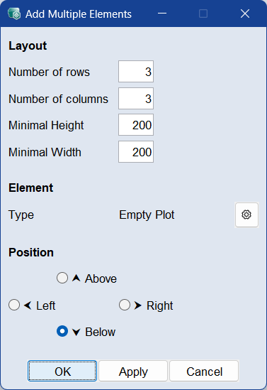Viewport: 267px width, 390px height.
Task: Select the Left position radio button
Action: click(14, 305)
